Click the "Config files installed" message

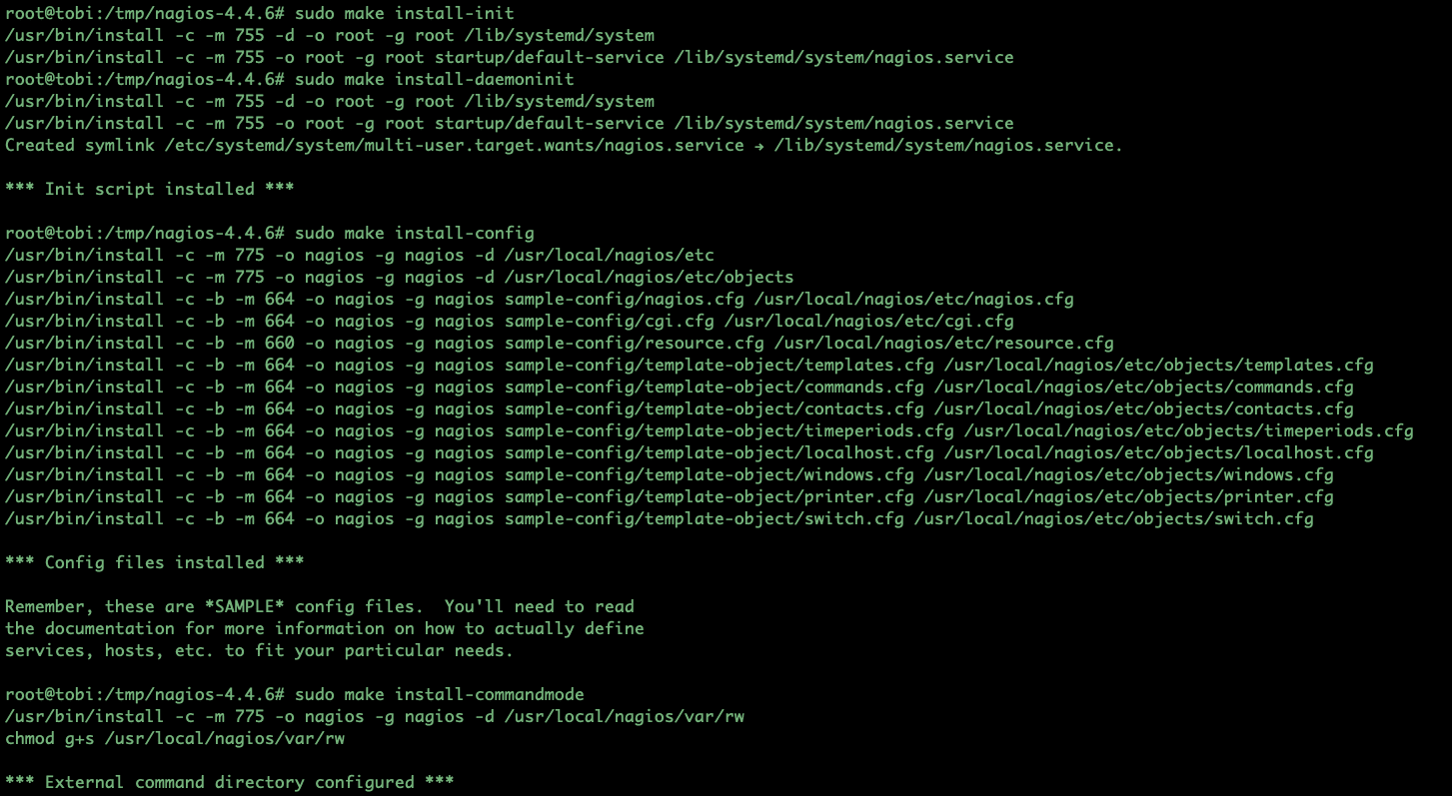(155, 562)
